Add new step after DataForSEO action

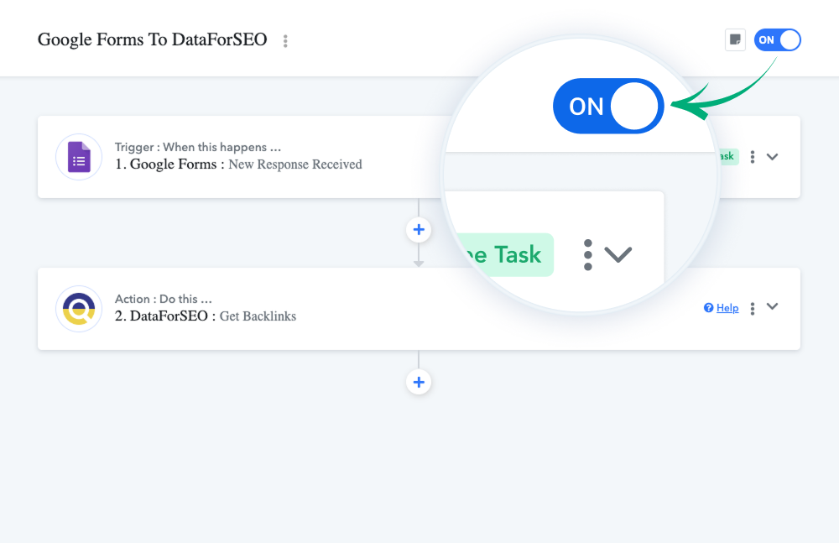419,382
